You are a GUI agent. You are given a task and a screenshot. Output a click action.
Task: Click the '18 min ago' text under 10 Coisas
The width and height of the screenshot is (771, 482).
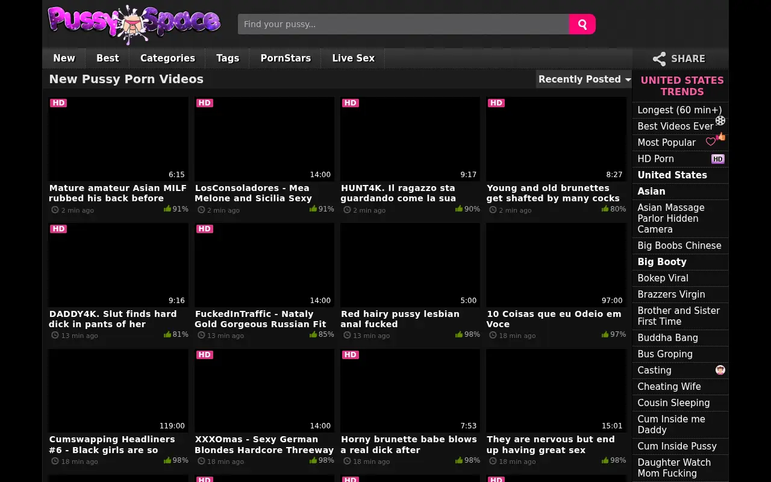click(x=517, y=336)
